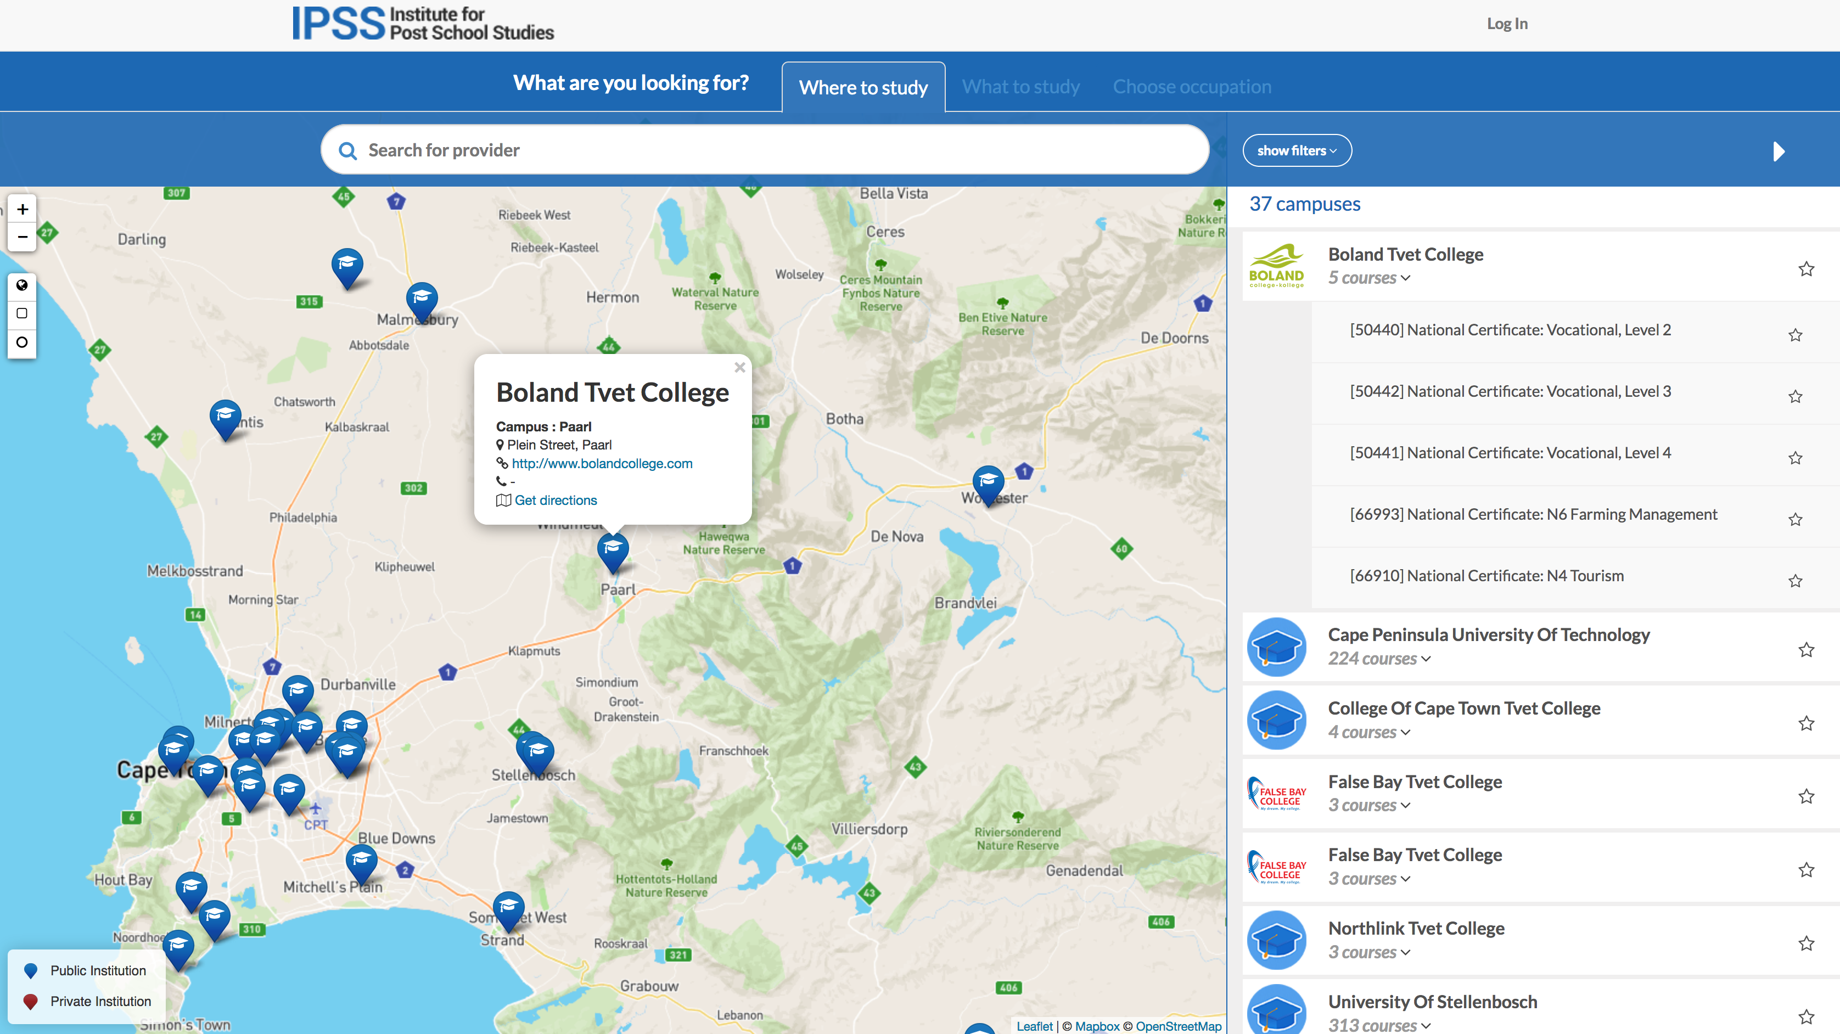This screenshot has height=1034, width=1840.
Task: Star the N6 Farming Management course
Action: coord(1796,519)
